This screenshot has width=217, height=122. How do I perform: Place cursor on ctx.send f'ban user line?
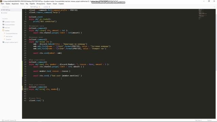(x=58, y=76)
